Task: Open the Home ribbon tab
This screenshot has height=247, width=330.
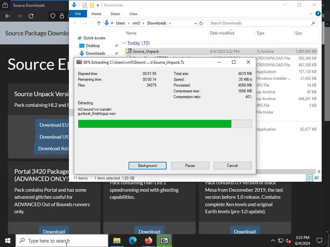Action: tap(96, 14)
